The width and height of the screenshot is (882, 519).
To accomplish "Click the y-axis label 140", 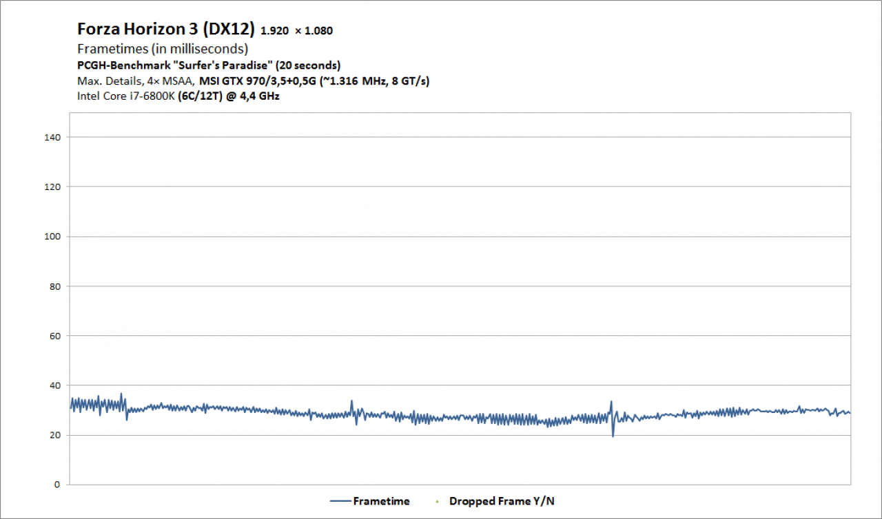I will (x=53, y=138).
